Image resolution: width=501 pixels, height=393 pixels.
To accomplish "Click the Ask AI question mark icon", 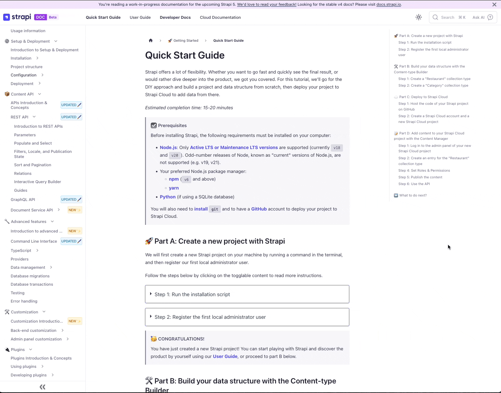I will click(490, 17).
